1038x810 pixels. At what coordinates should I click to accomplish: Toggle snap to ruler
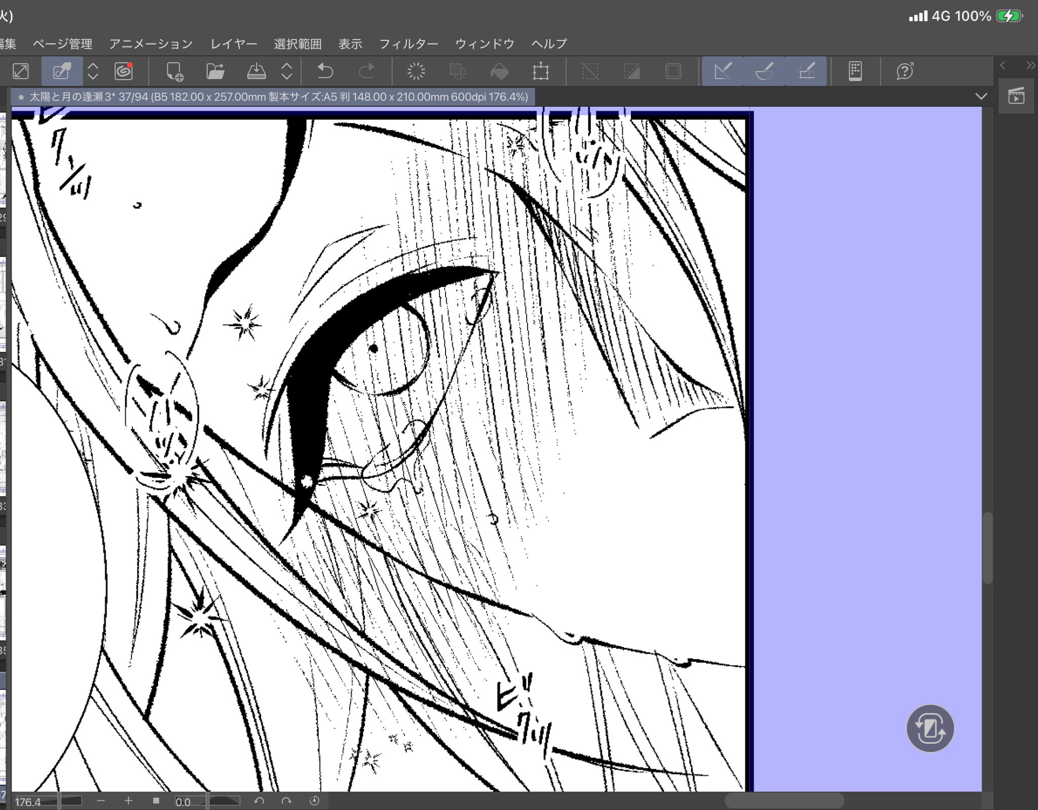click(x=723, y=71)
